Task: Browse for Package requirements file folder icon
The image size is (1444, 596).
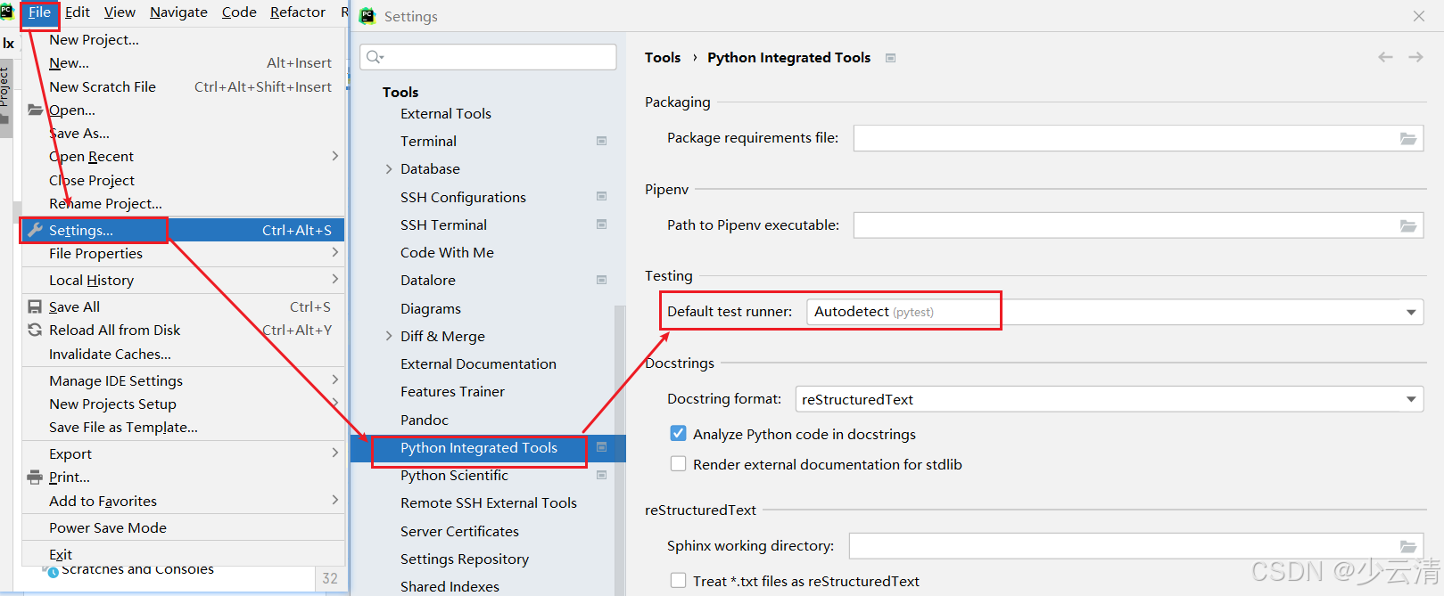Action: (1408, 138)
